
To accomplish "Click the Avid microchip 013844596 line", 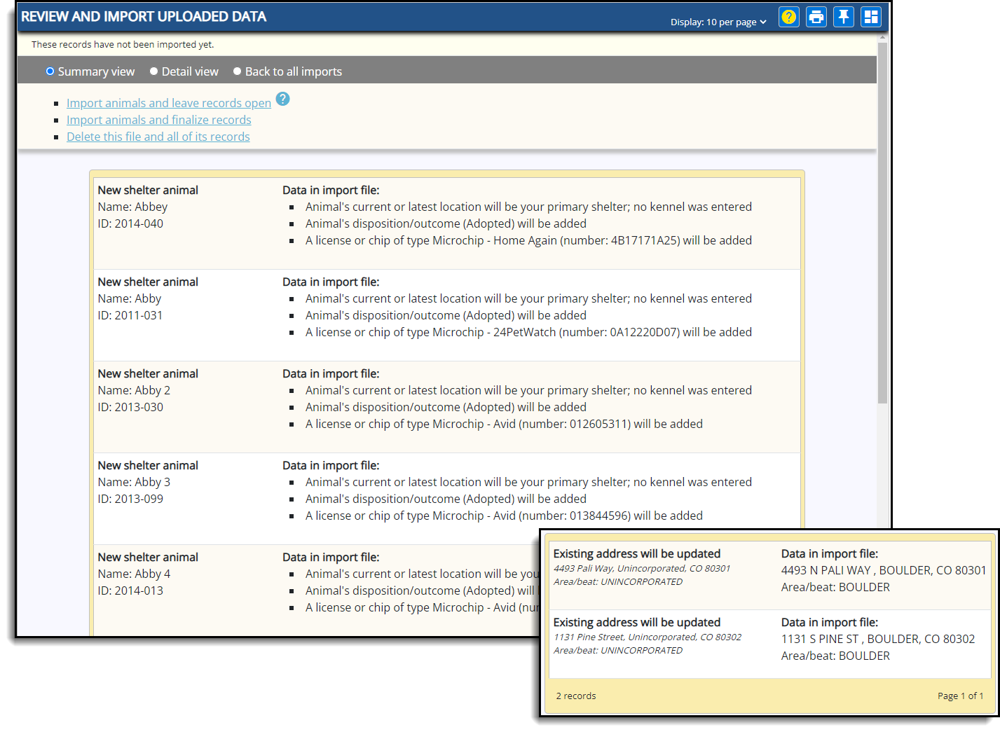I will (x=504, y=516).
